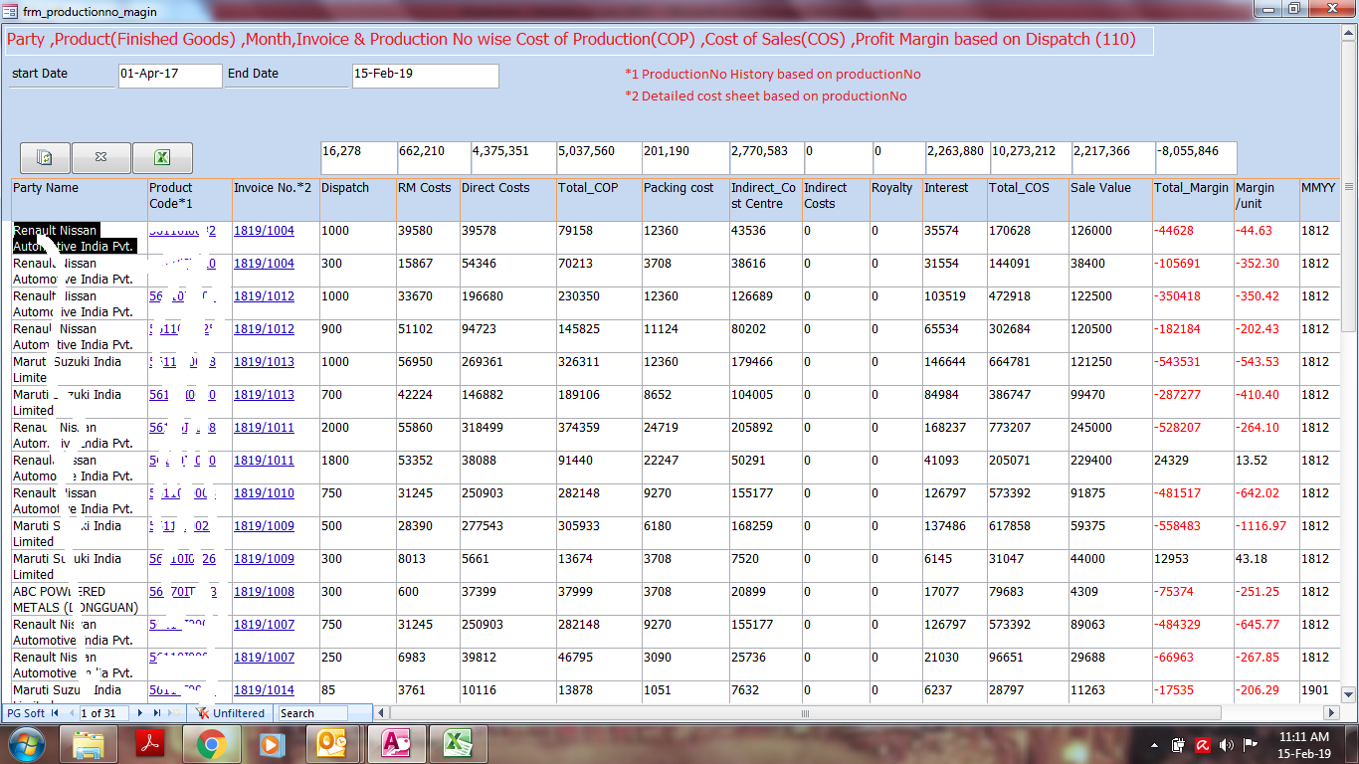Open invoice 1819/1010 link

pos(264,493)
